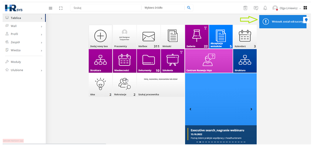This screenshot has height=145, width=316.
Task: Click the Wniosek został odrzucony notification
Action: tap(283, 22)
